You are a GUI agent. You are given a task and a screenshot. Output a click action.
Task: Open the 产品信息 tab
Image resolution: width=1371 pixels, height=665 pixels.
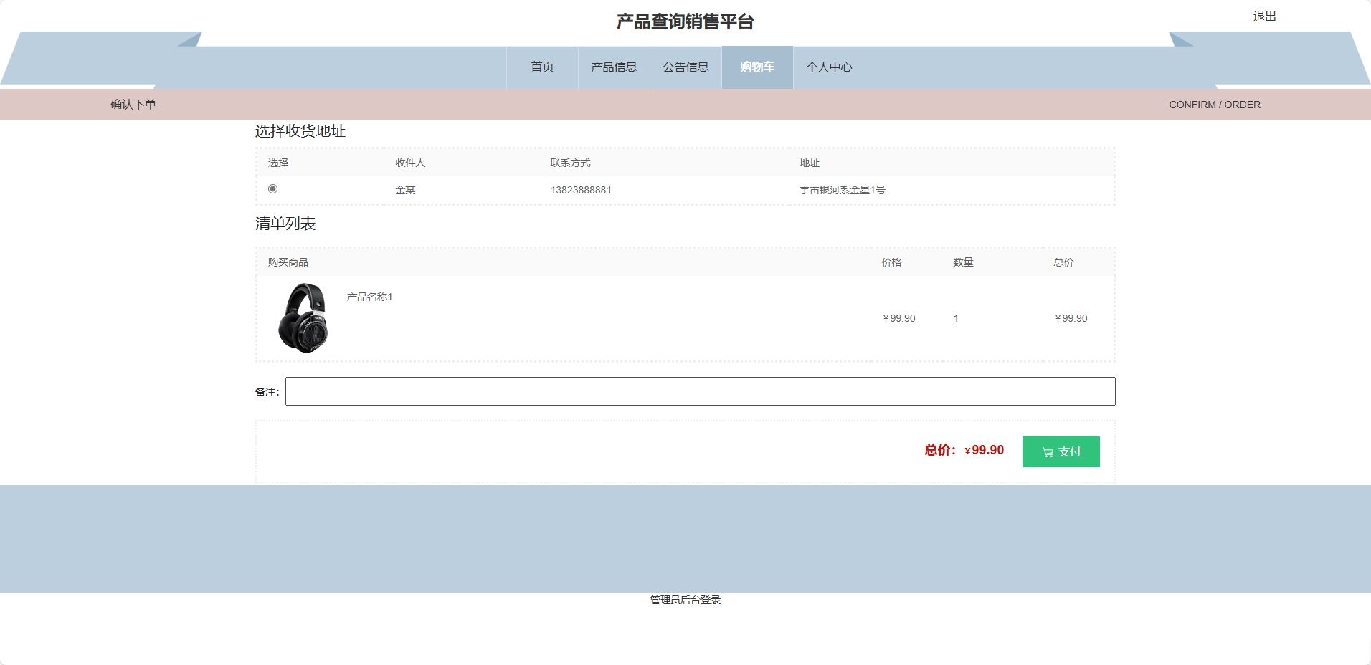pos(614,67)
